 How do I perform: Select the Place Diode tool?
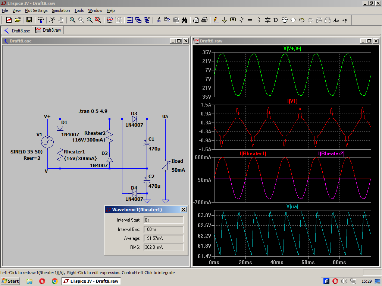(x=267, y=20)
